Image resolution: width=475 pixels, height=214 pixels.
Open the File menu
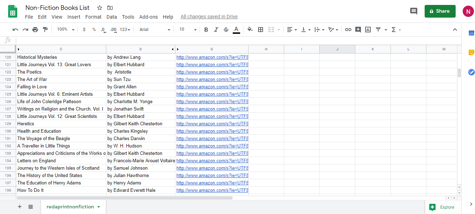click(29, 17)
